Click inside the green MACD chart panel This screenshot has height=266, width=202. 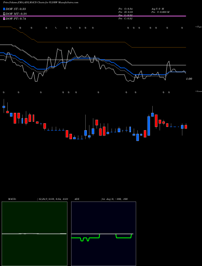click(x=34, y=234)
